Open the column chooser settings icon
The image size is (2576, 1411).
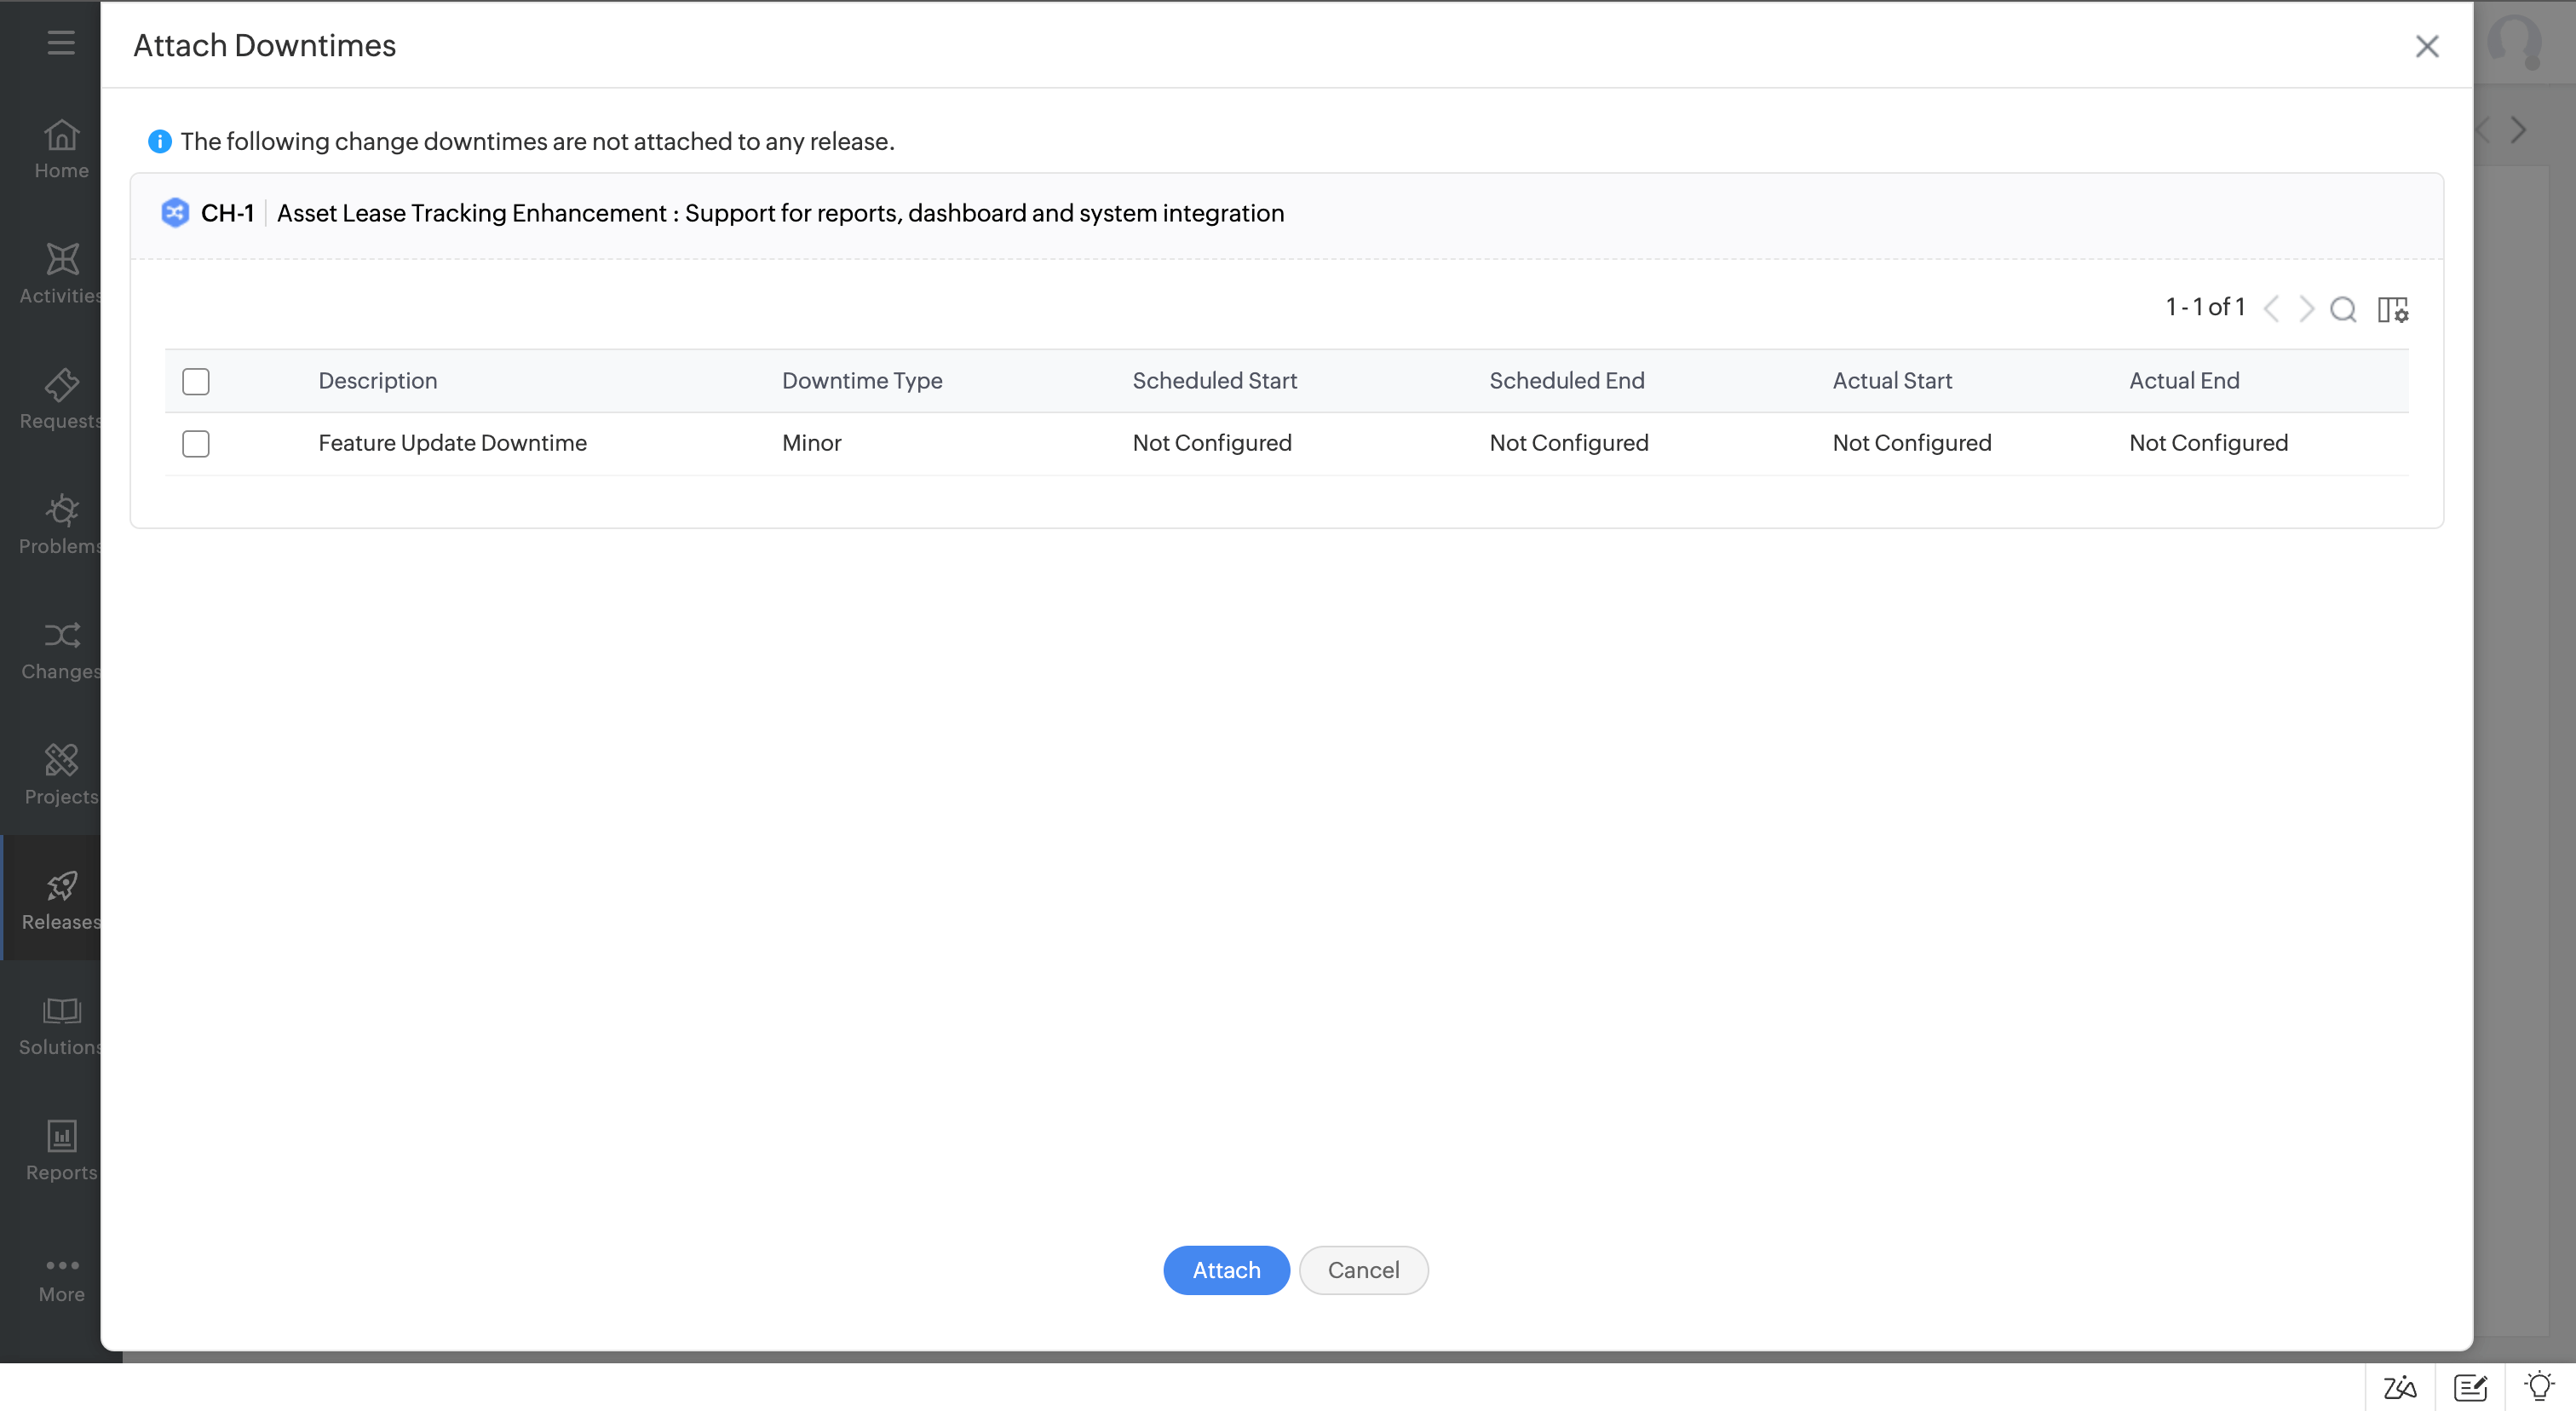[x=2393, y=309]
